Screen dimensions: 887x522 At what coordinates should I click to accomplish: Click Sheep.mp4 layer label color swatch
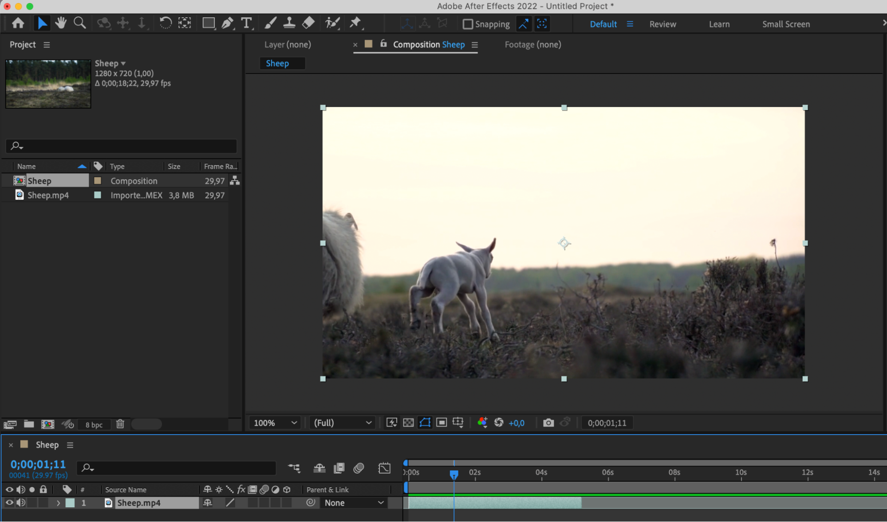coord(70,503)
